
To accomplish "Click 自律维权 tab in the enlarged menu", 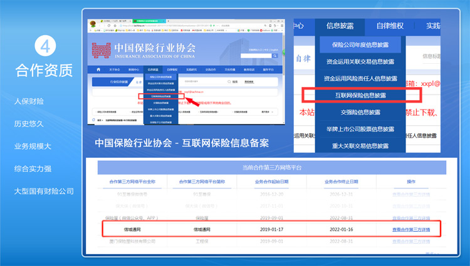I will tap(390, 26).
